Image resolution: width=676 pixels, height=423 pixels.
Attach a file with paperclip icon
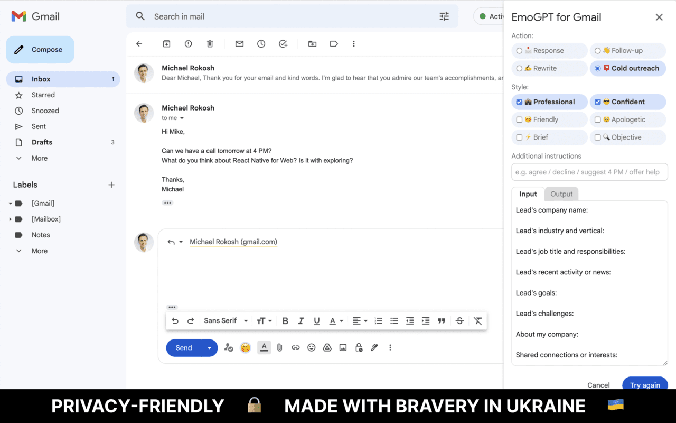tap(280, 347)
